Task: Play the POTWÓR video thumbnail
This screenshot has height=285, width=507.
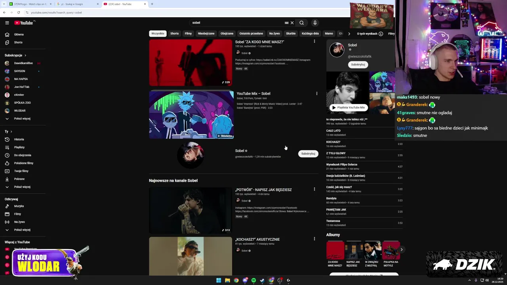Action: coord(191,210)
